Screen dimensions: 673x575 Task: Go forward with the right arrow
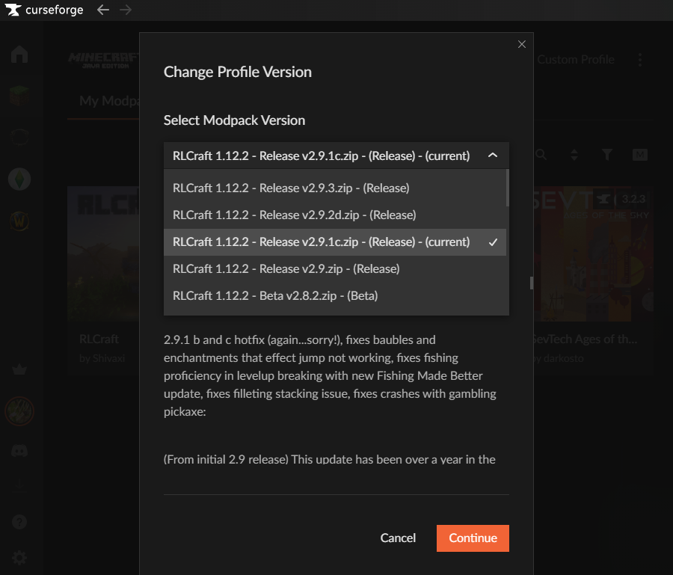click(126, 10)
